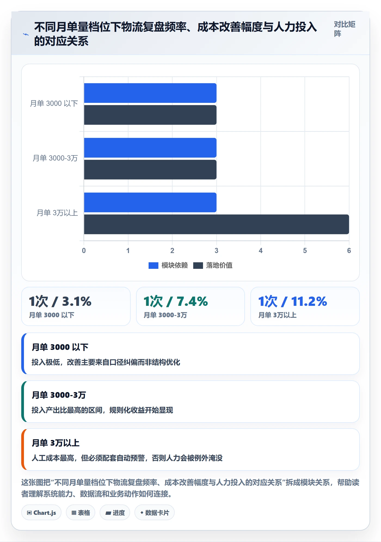This screenshot has width=381, height=542.
Task: Select the blue 模块依赖 bar for 月单 3000-3万
Action: point(150,148)
